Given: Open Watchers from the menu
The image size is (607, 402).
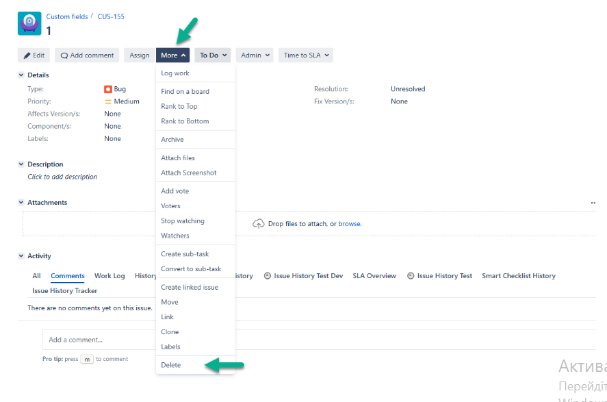Looking at the screenshot, I should [x=196, y=236].
